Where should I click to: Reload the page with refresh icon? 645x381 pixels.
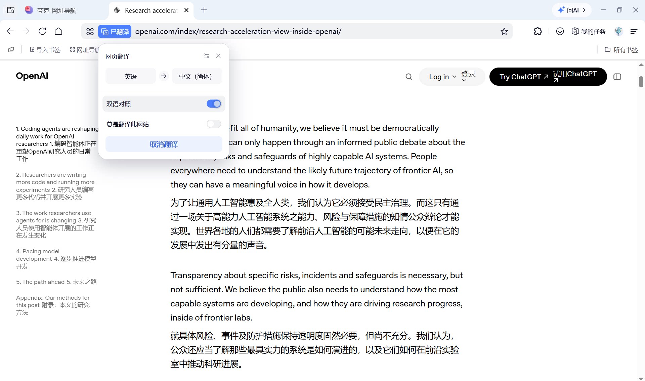coord(42,31)
